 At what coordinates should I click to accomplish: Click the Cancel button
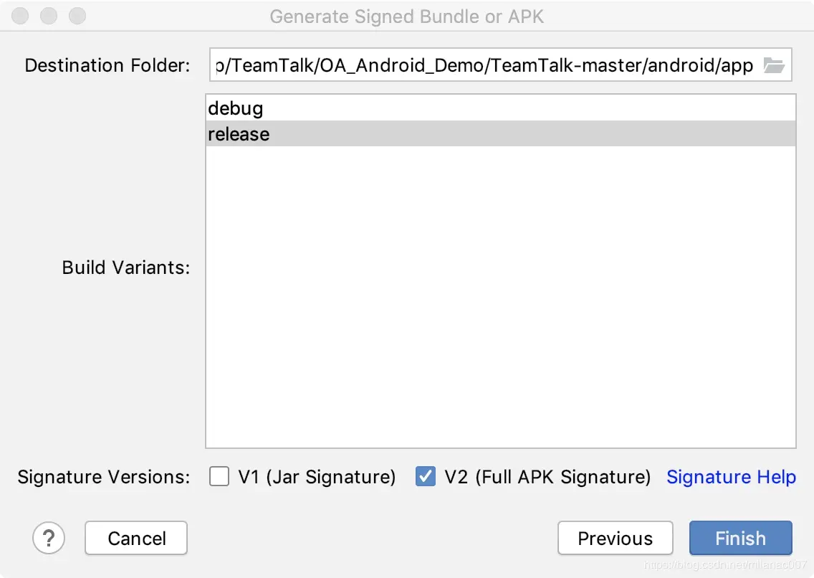pyautogui.click(x=136, y=538)
